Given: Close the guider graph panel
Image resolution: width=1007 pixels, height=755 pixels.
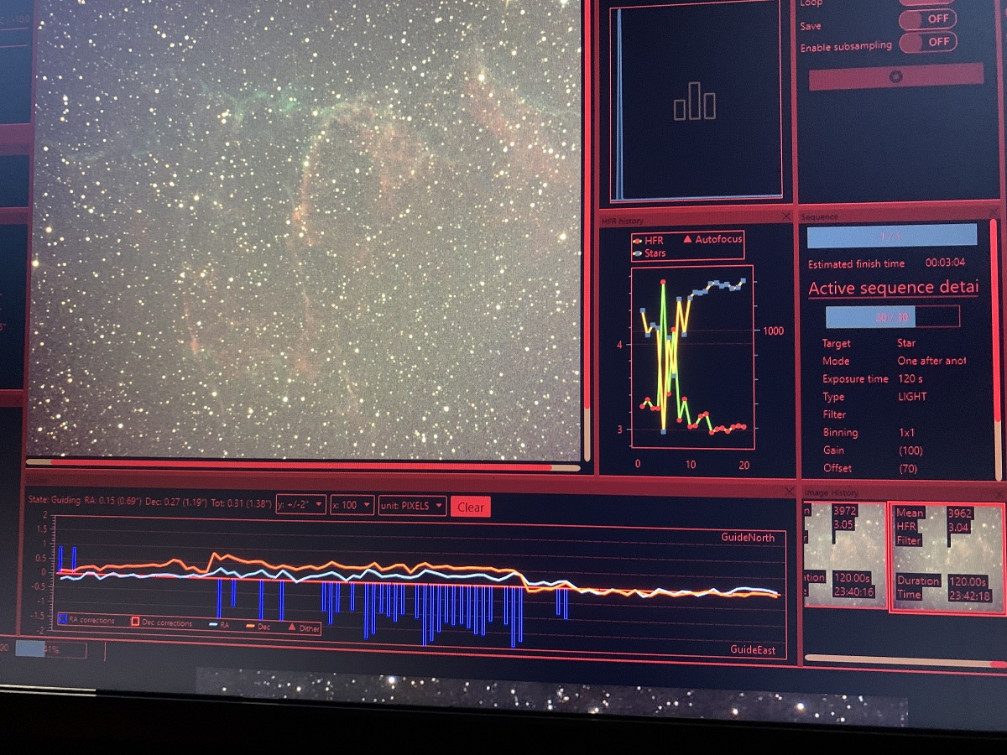Looking at the screenshot, I should pyautogui.click(x=789, y=490).
